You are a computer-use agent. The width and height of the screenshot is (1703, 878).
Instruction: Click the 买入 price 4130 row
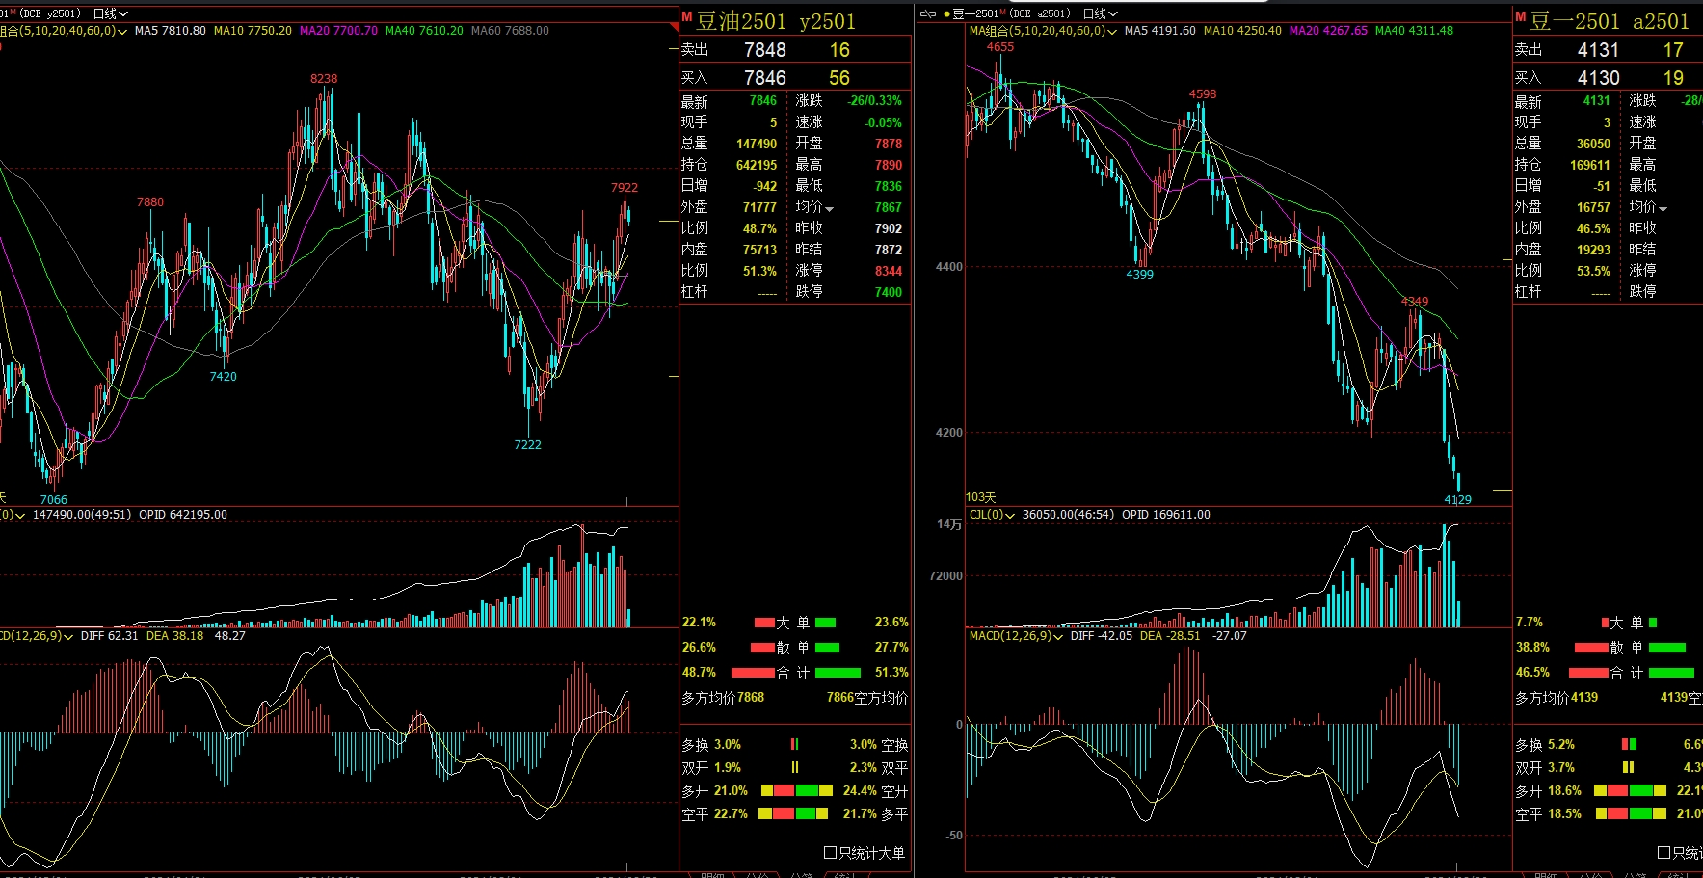(1598, 78)
